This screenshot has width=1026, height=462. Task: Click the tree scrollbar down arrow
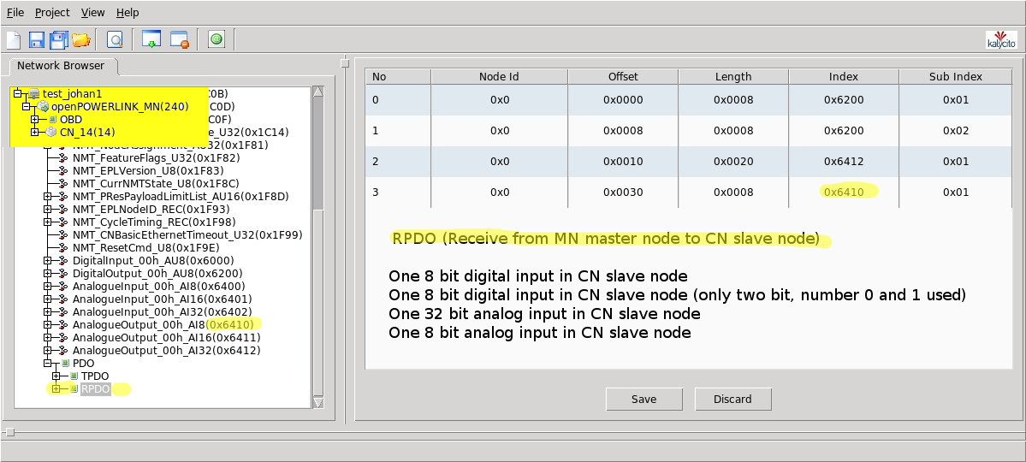coord(318,402)
